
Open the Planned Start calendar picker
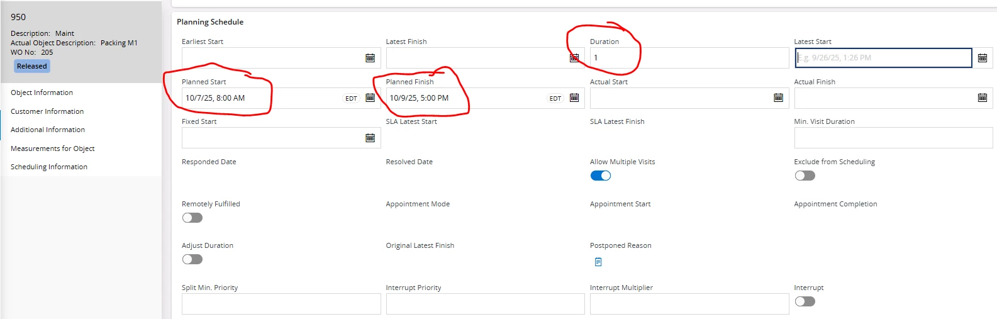pos(370,98)
